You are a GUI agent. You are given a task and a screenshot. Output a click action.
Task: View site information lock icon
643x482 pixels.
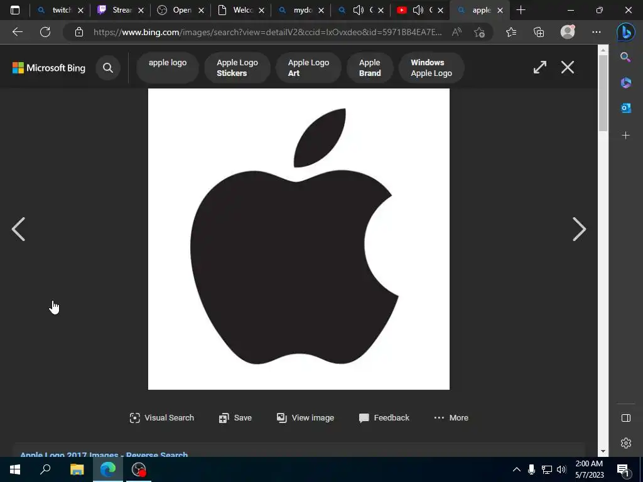click(79, 32)
